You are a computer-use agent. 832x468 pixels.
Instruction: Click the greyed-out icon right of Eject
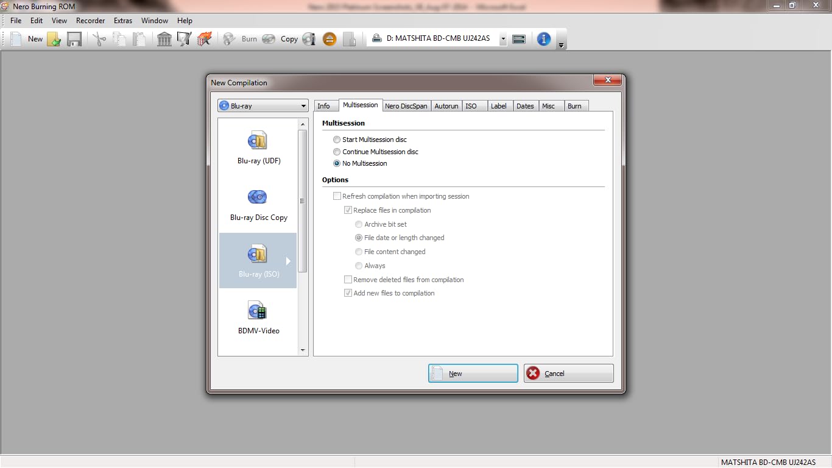[x=349, y=39]
